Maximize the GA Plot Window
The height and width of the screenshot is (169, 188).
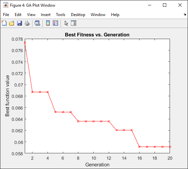pos(165,5)
